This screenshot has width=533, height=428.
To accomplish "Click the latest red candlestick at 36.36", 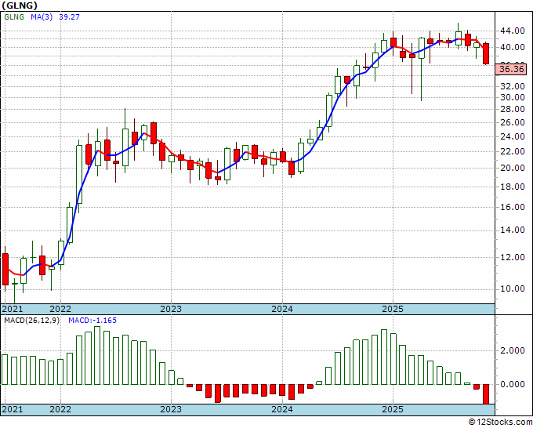I will click(x=486, y=53).
